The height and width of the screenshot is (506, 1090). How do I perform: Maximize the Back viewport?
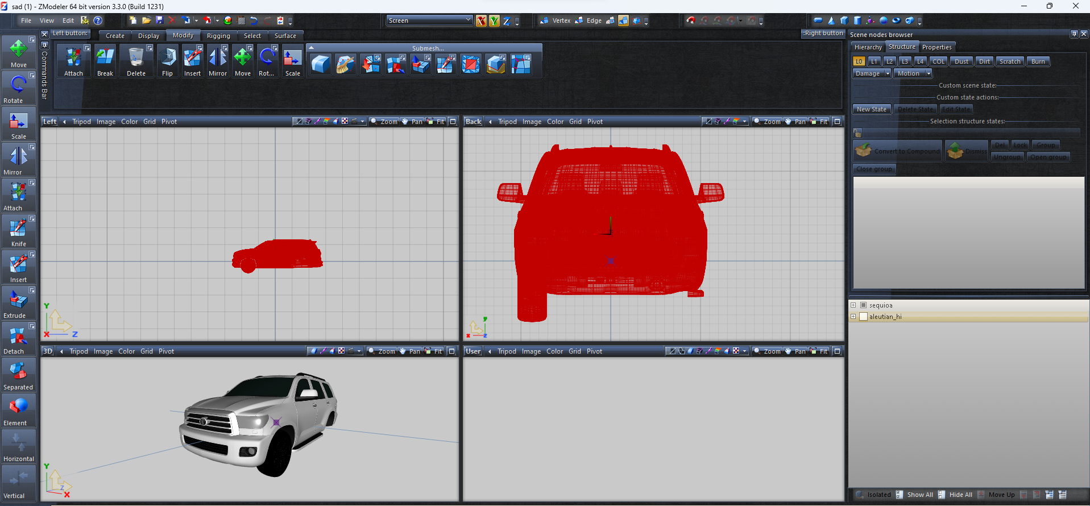click(x=837, y=122)
